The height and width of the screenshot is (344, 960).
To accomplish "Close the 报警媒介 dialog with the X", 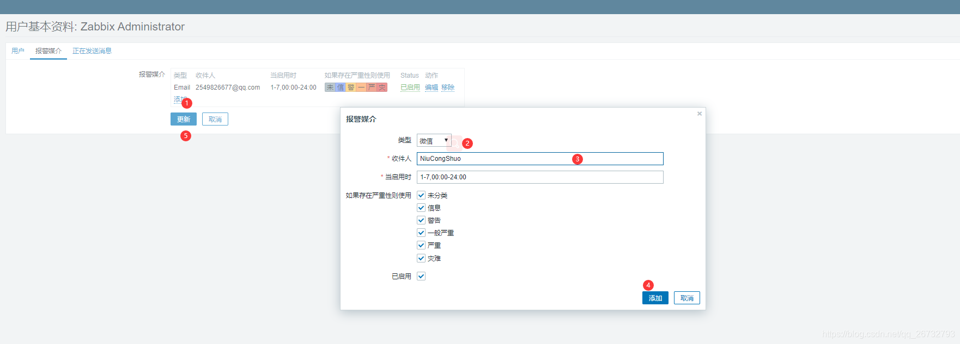I will pyautogui.click(x=700, y=114).
